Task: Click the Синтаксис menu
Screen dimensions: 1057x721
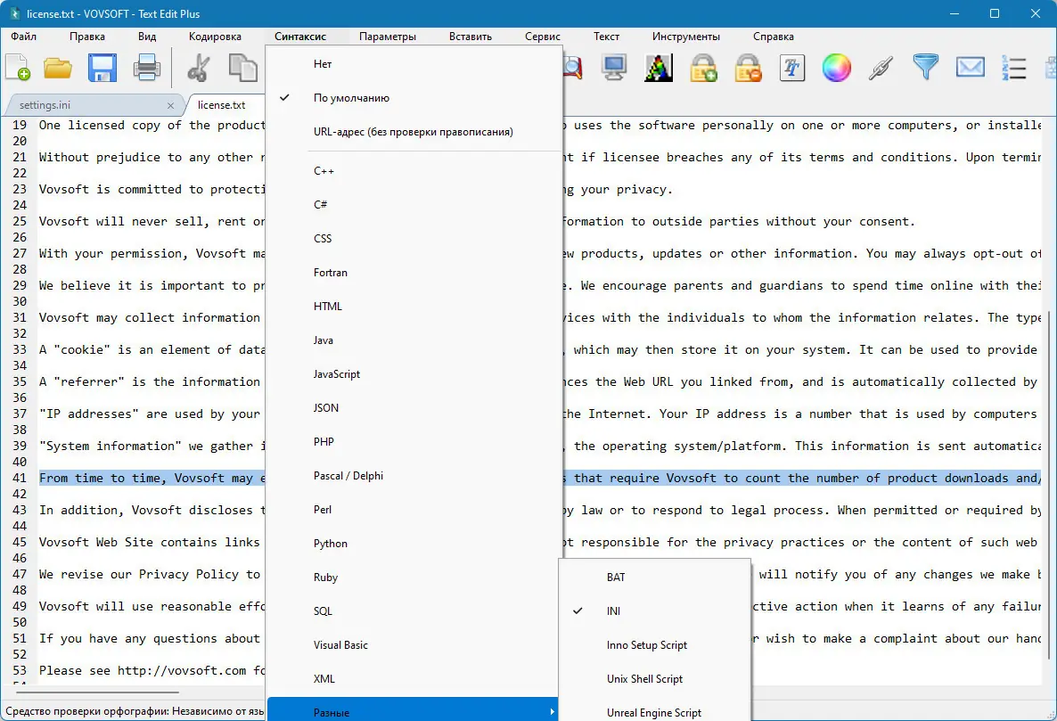Action: (x=300, y=37)
